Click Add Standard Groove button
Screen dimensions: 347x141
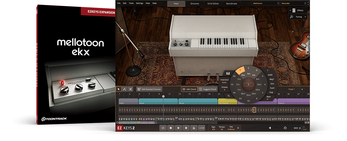[149, 89]
